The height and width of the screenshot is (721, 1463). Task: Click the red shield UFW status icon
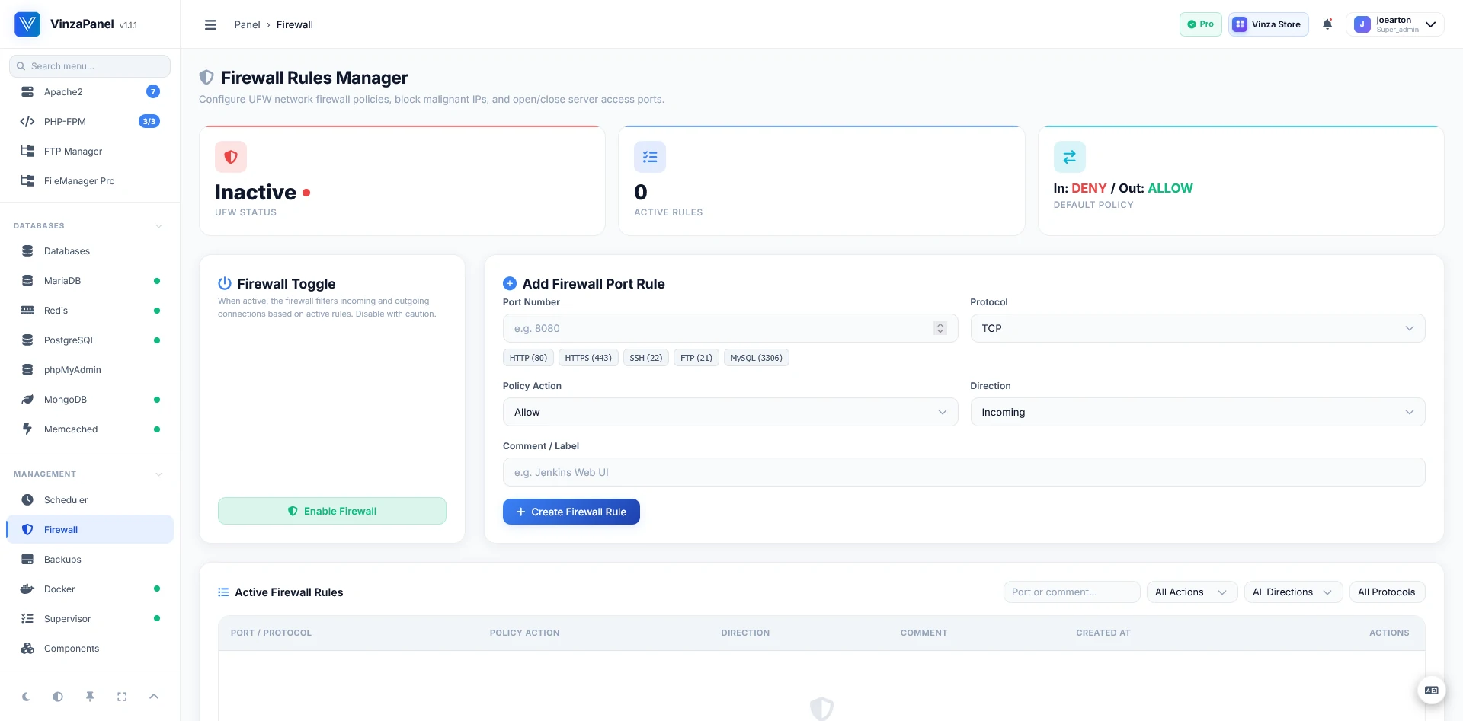tap(231, 157)
